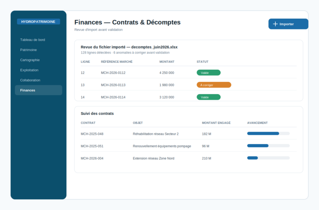Click line number 13 cell
The height and width of the screenshot is (210, 319).
pyautogui.click(x=83, y=85)
